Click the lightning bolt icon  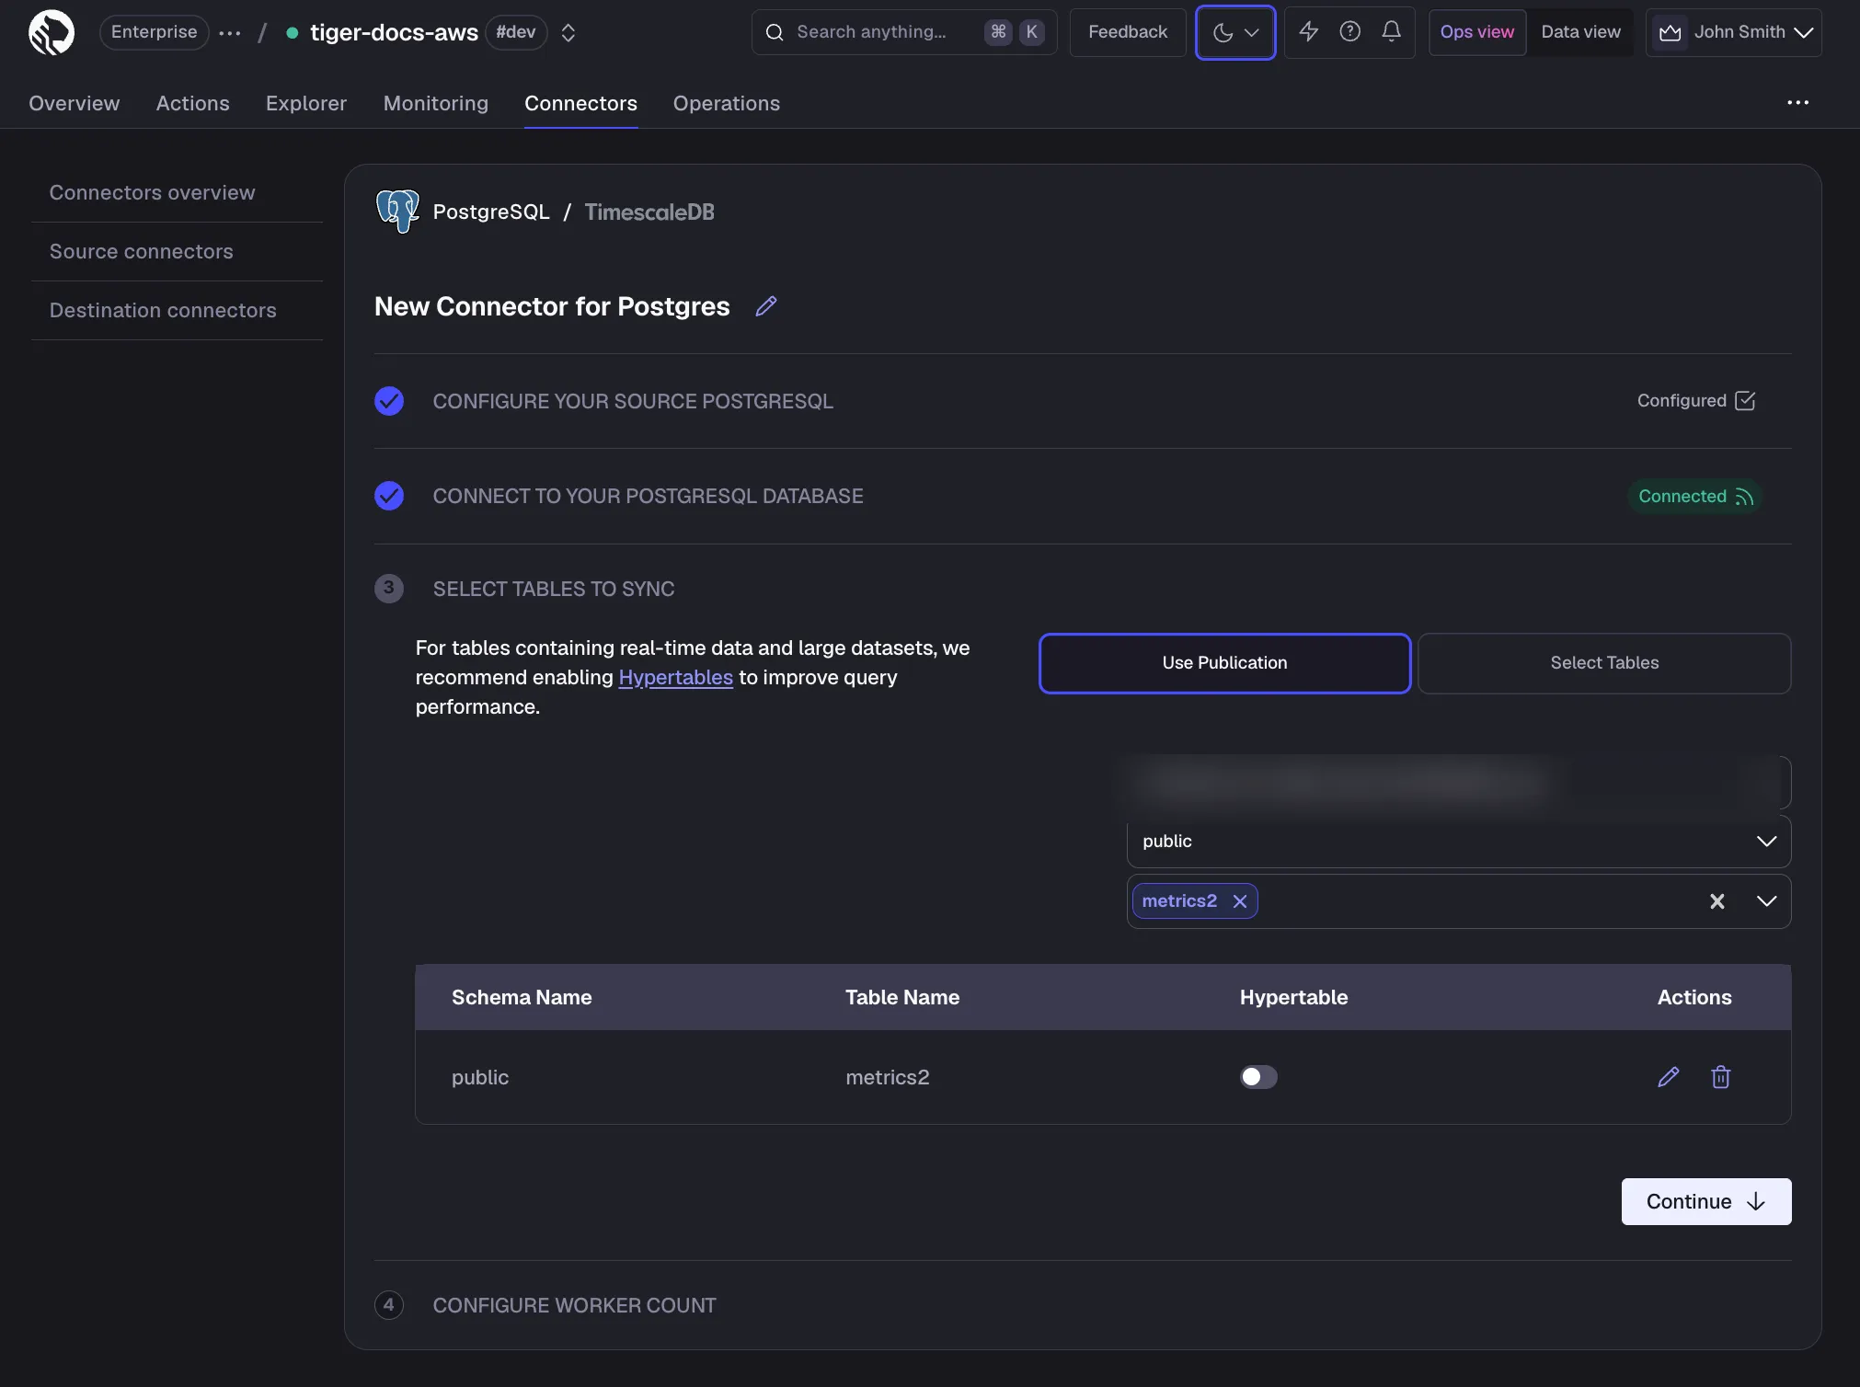point(1308,32)
